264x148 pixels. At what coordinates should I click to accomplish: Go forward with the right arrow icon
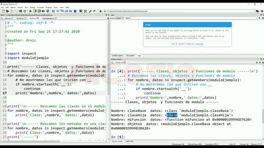tap(104, 11)
